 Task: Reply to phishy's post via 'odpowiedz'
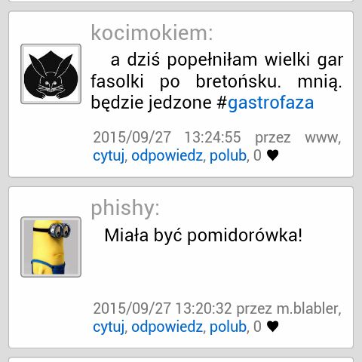pyautogui.click(x=167, y=327)
